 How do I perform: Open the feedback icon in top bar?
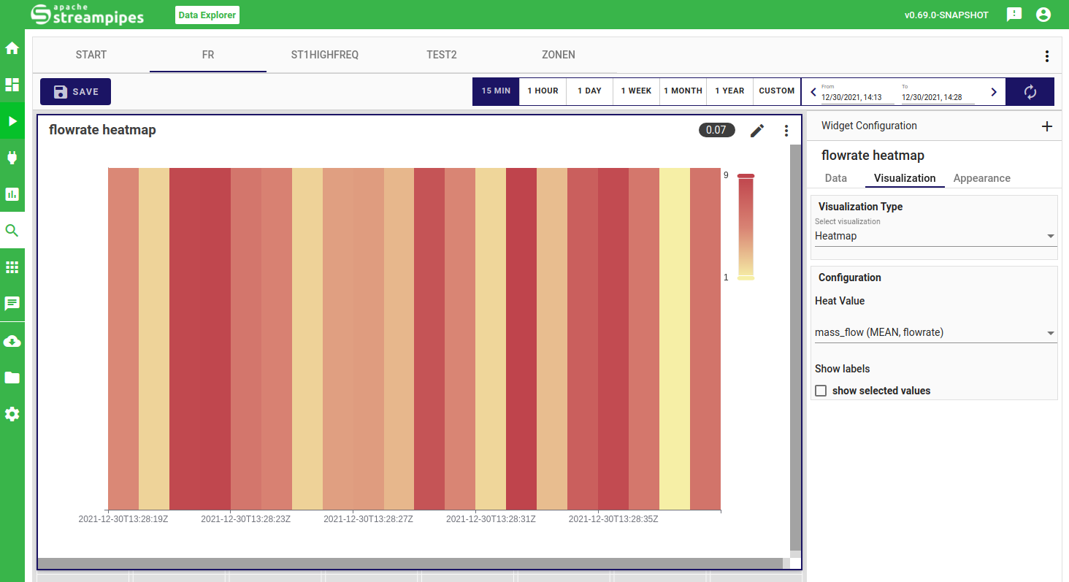(x=1014, y=15)
